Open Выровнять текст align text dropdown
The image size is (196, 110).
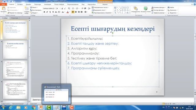click(99, 10)
